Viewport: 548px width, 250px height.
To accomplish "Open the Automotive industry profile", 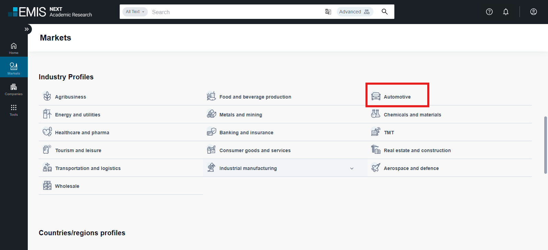I will 397,97.
